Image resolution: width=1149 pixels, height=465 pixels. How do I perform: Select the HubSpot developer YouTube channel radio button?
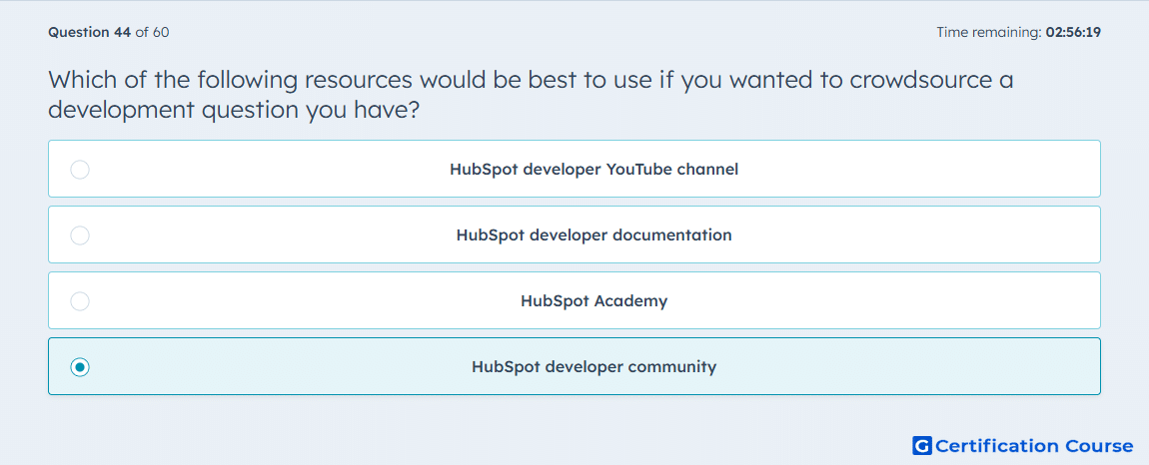80,170
